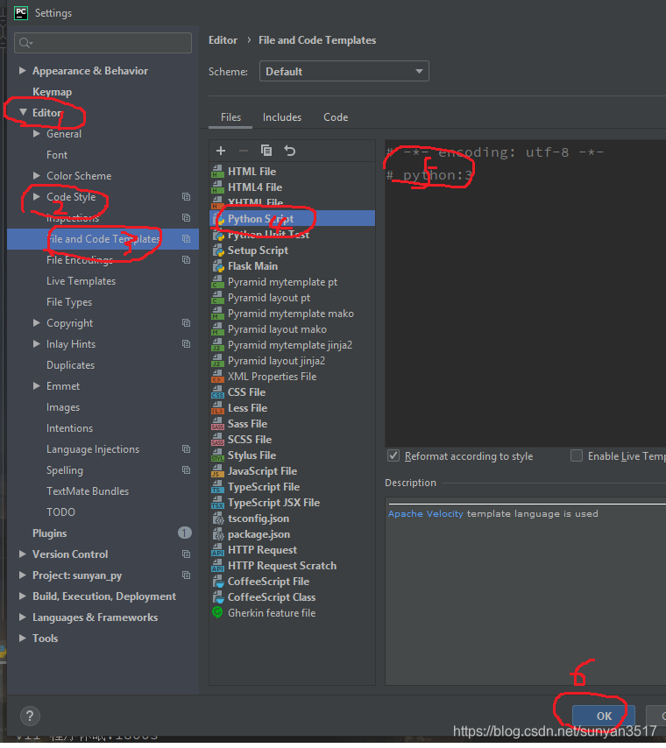Viewport: 666px width, 748px height.
Task: Select Font settings
Action: pos(57,154)
